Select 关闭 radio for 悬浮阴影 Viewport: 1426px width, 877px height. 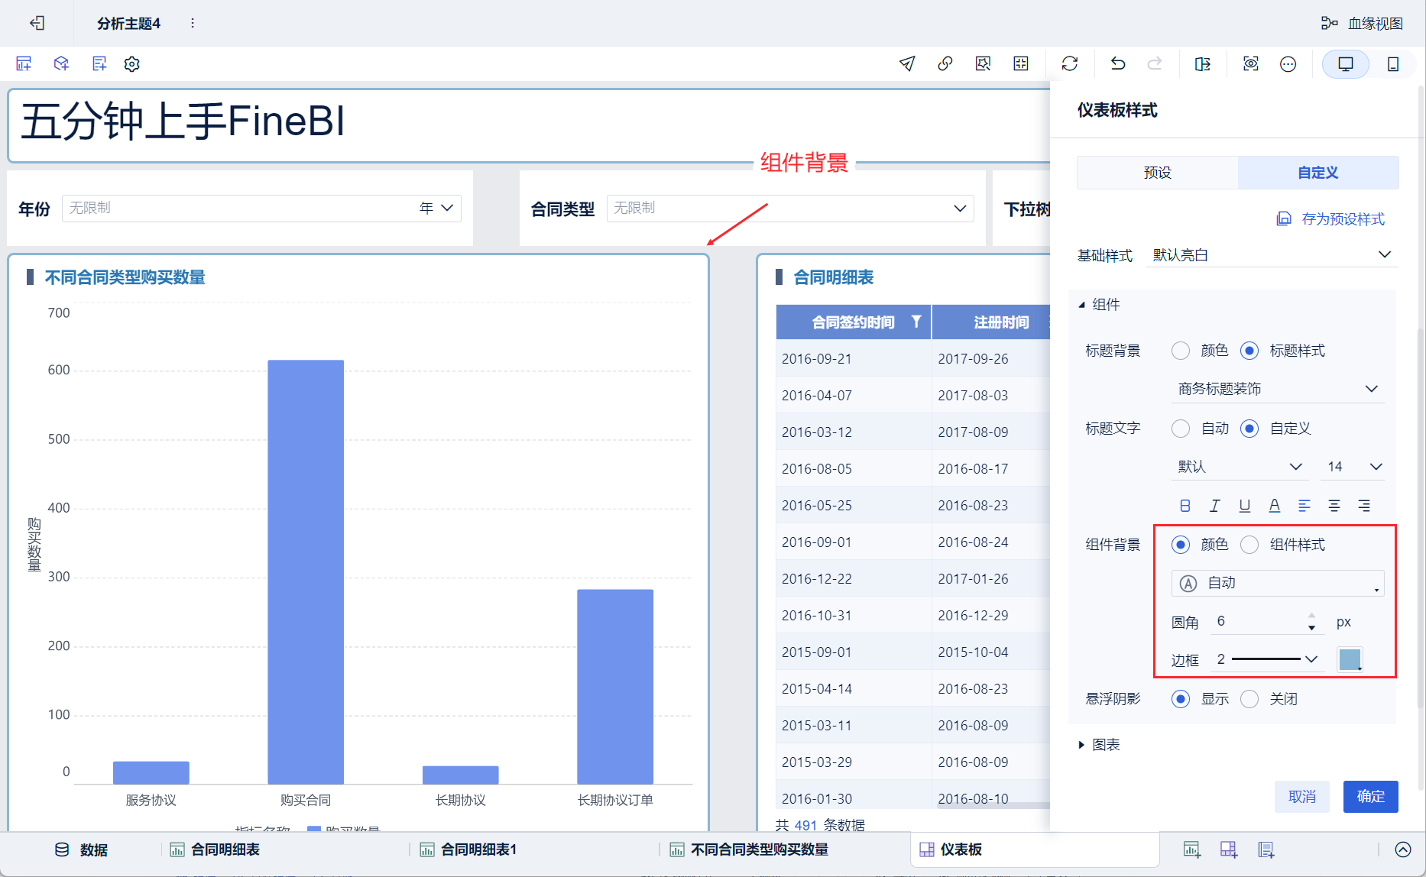click(1249, 699)
